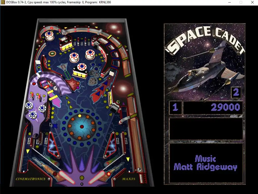
Task: Click the yellow down arrow by the right outlane
Action: tap(128, 159)
